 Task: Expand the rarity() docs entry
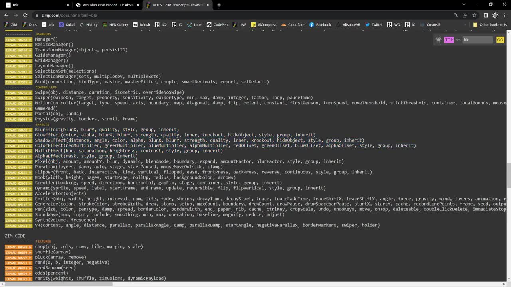click(18, 278)
